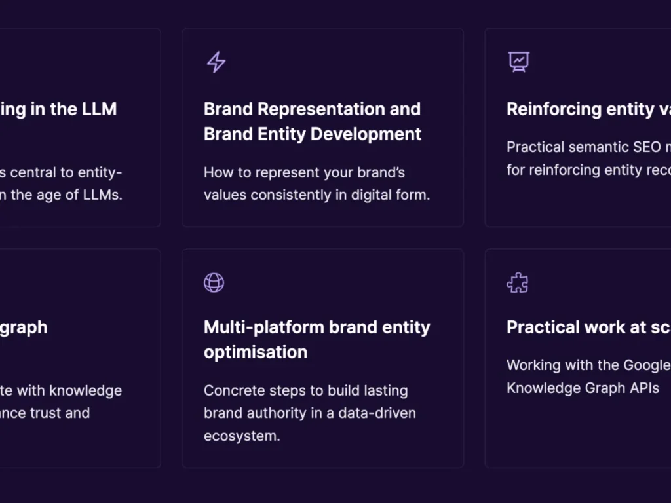Open Brand Representation and Brand Entity Development heading
Screen dimensions: 671x503
(313, 121)
